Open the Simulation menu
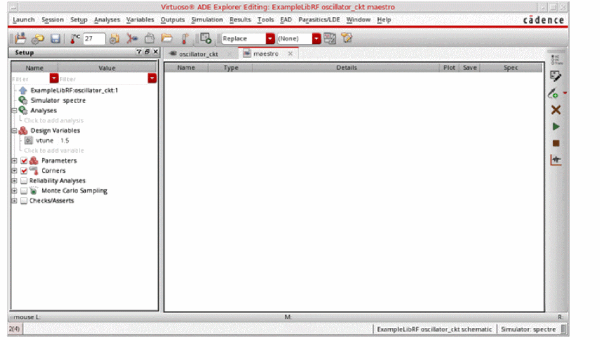Viewport: 600px width, 340px height. 207,20
